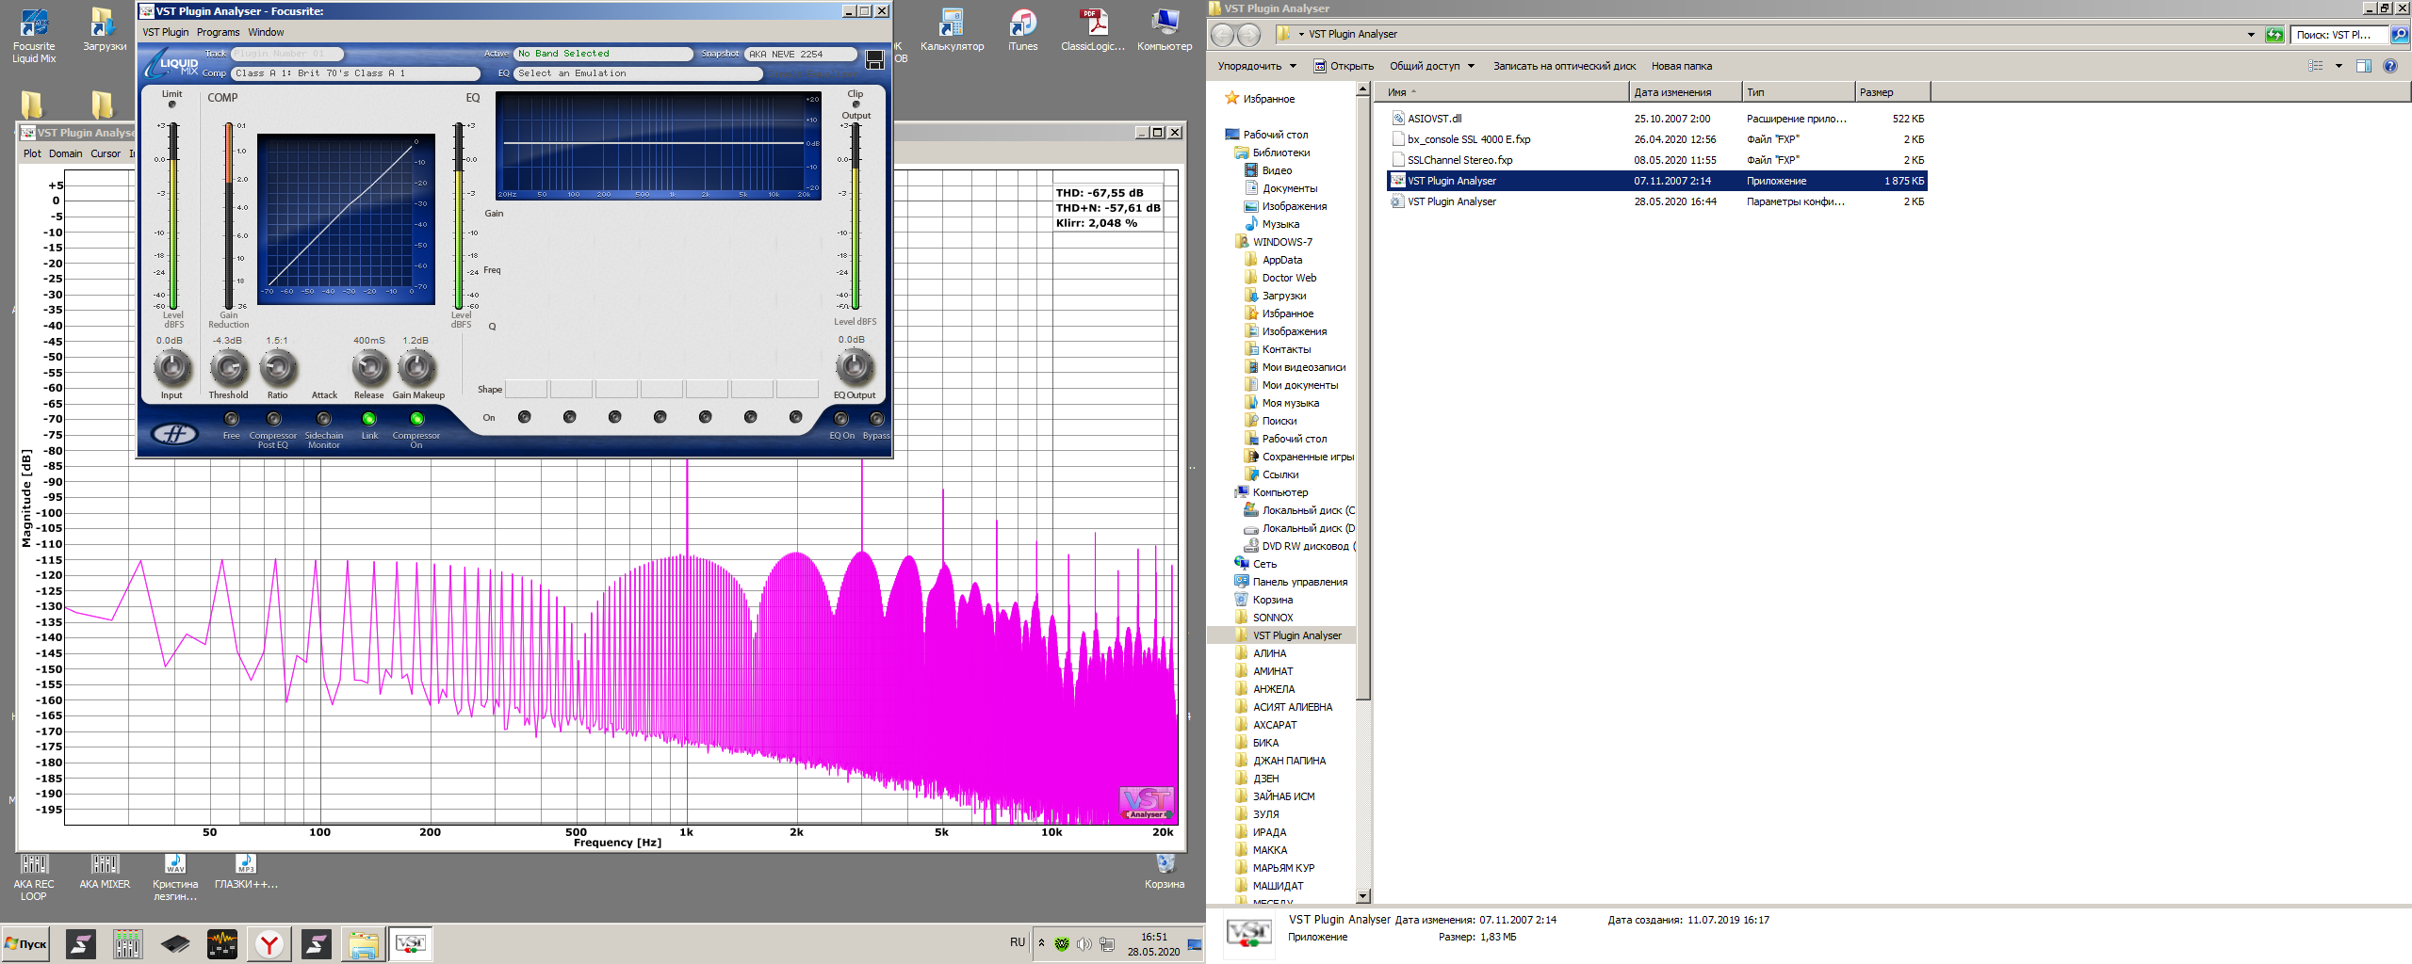Toggle the Bypass button
The height and width of the screenshot is (964, 2412).
click(x=876, y=419)
